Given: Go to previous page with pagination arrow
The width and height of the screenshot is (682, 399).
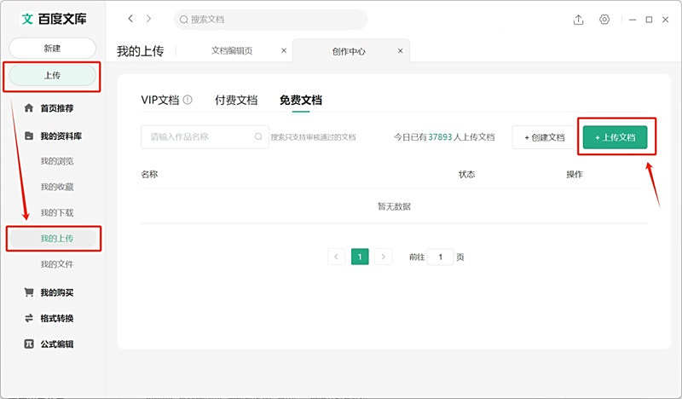Looking at the screenshot, I should (336, 257).
